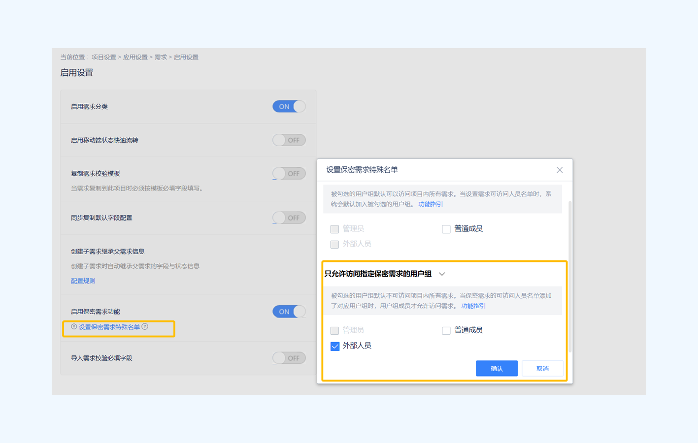The height and width of the screenshot is (443, 698).
Task: Check 普通成员 under 只允许访问指定保密需求的用户组
Action: tap(446, 330)
